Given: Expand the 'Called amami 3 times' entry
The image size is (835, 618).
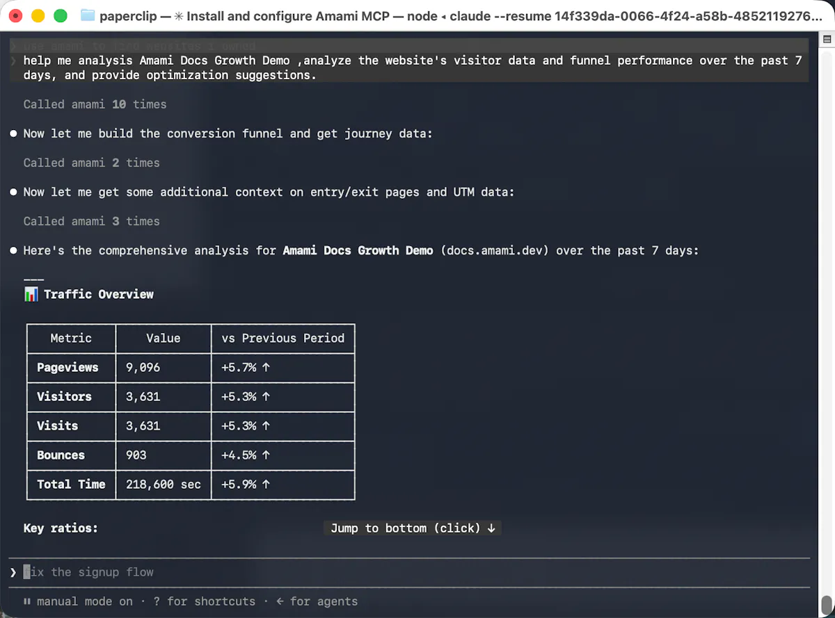Looking at the screenshot, I should coord(92,221).
